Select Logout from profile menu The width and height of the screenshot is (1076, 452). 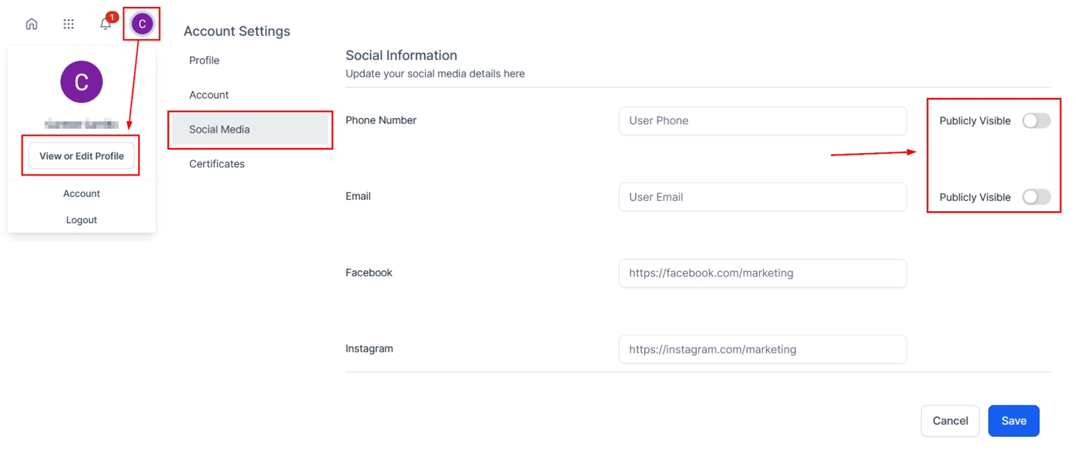(82, 220)
